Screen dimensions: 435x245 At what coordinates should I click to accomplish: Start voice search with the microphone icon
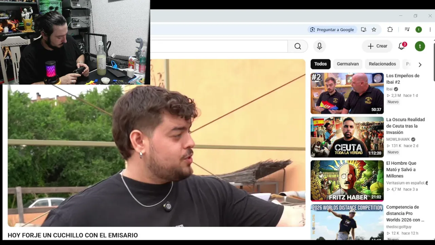click(319, 46)
